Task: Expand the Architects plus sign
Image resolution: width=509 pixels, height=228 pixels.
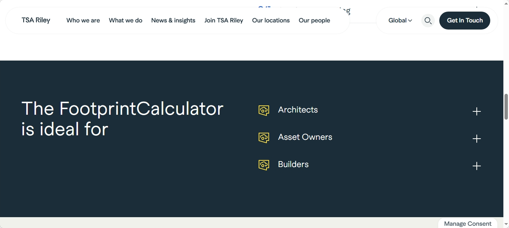Action: point(477,111)
